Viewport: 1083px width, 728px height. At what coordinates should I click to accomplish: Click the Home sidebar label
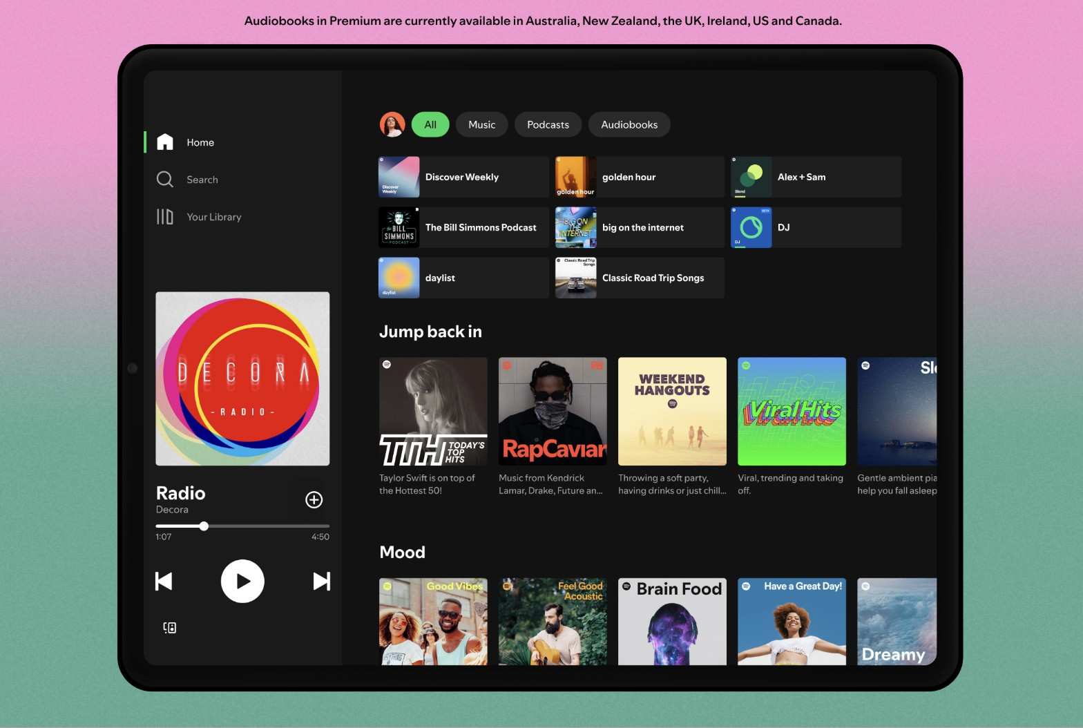point(200,142)
